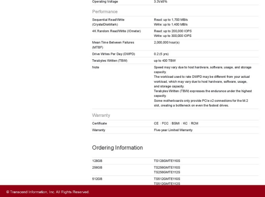Click the '3.3V±5%' voltage value
Image resolution: width=265 pixels, height=197 pixels.
[160, 2]
